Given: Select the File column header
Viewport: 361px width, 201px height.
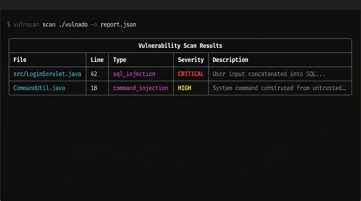Looking at the screenshot, I should tap(20, 60).
